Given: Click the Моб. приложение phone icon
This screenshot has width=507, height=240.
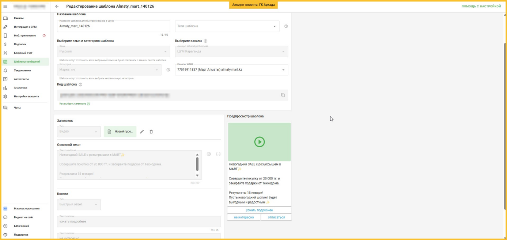Looking at the screenshot, I should tap(5, 35).
